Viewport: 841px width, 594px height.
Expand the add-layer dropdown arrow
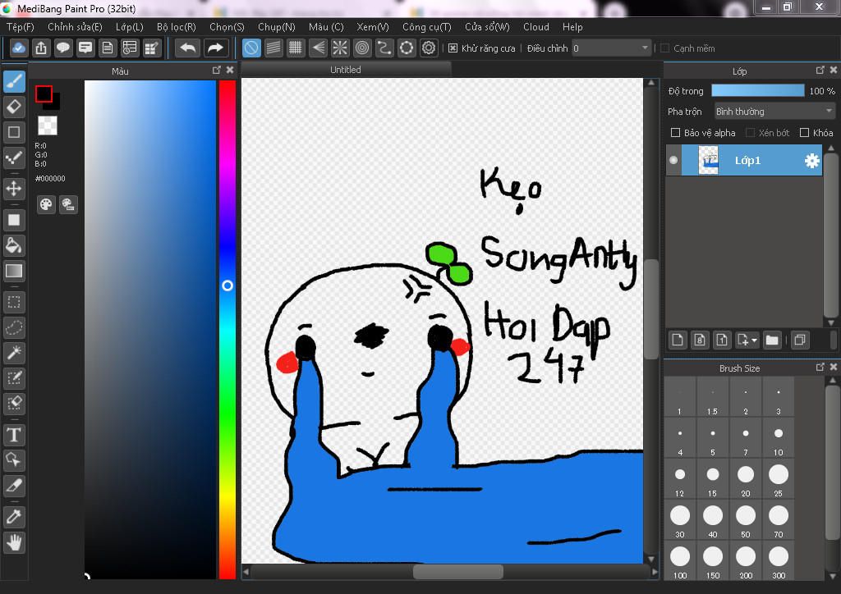click(x=754, y=340)
